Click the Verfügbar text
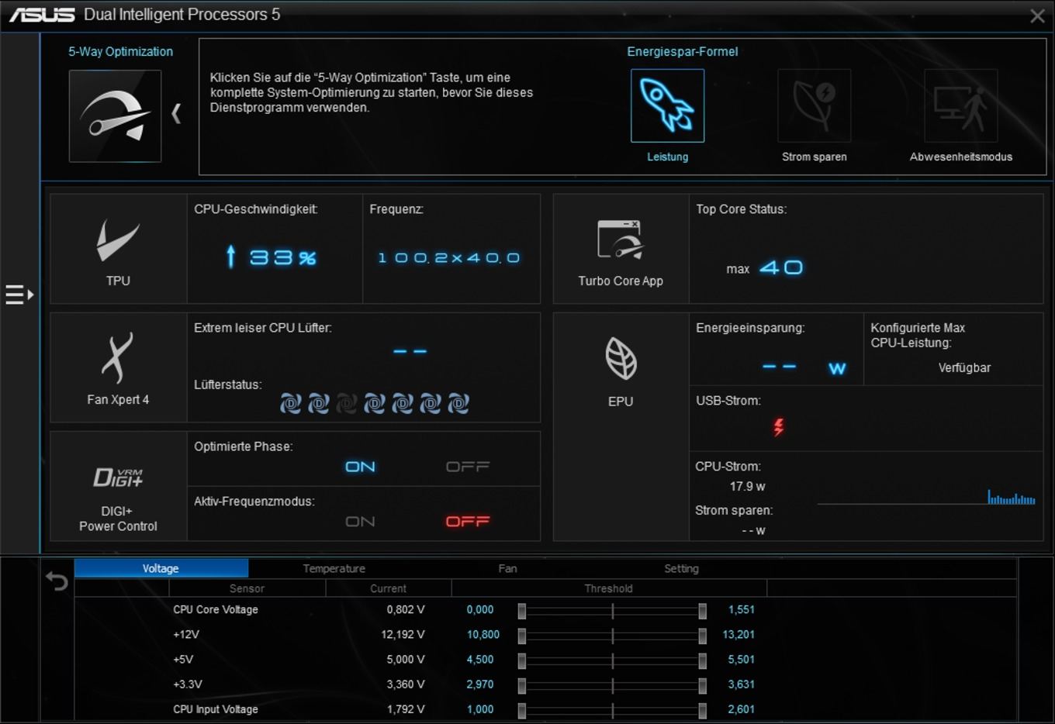 pyautogui.click(x=964, y=367)
